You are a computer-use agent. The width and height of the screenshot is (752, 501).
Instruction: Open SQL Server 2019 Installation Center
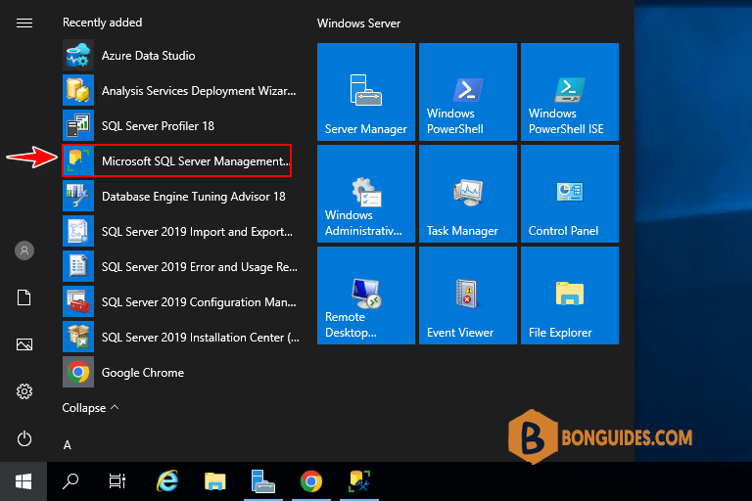(x=180, y=337)
